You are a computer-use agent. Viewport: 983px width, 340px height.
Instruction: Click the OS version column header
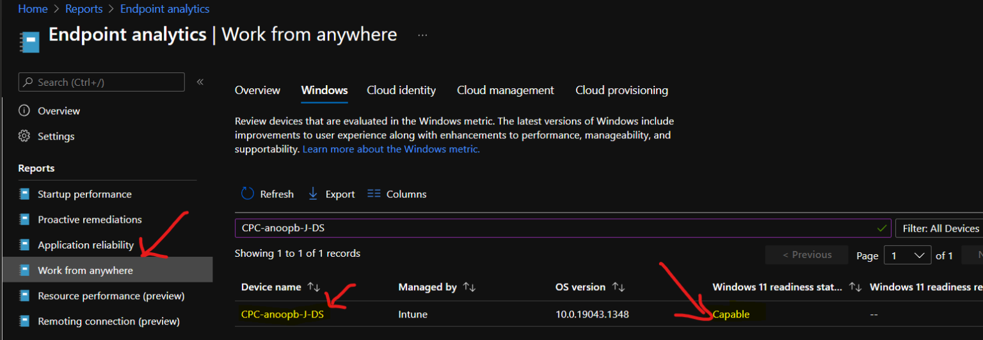click(x=581, y=287)
